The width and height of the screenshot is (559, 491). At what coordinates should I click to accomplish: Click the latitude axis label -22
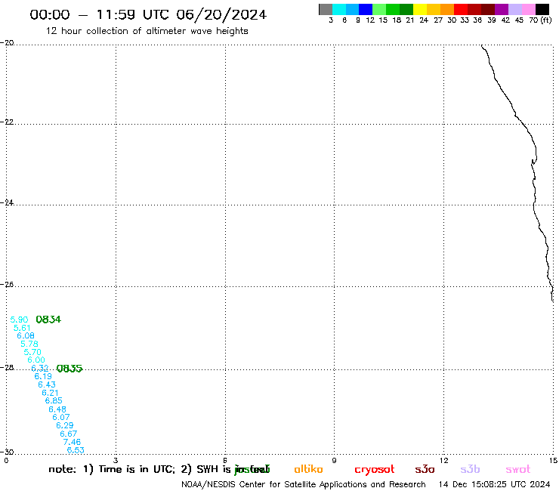(7, 122)
